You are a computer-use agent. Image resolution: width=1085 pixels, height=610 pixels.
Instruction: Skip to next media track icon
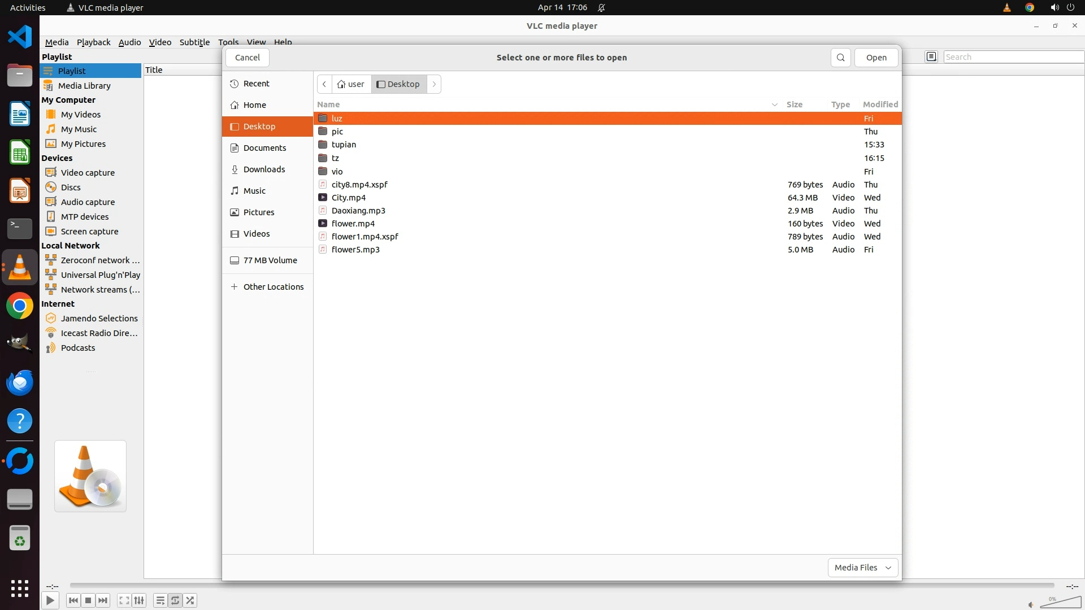[x=103, y=600]
